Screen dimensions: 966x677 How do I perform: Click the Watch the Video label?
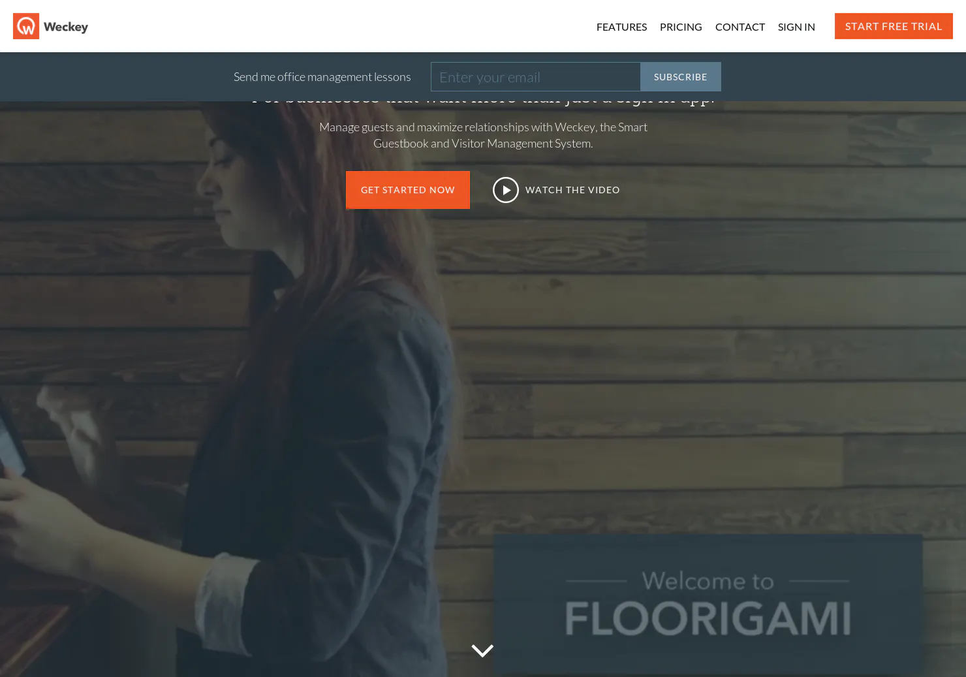(572, 190)
